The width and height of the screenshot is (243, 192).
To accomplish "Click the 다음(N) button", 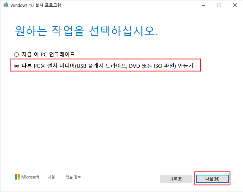I will coord(212,179).
